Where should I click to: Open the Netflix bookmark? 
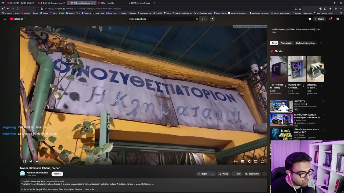pos(122,13)
